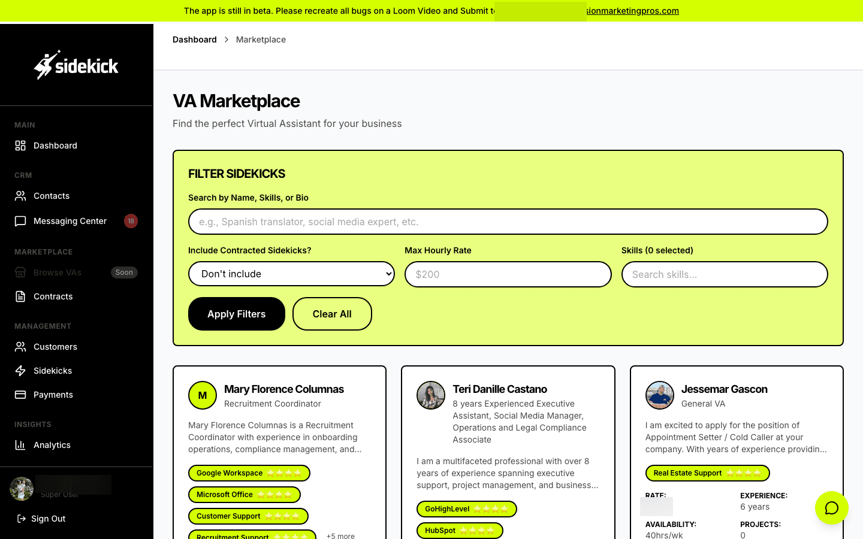The width and height of the screenshot is (863, 539).
Task: Select the Sidekicks lightning icon
Action: [20, 371]
